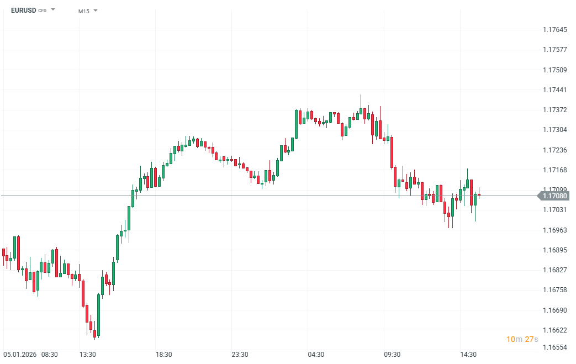576x364 pixels.
Task: Click the 05.01.2026 date label
Action: point(19,354)
